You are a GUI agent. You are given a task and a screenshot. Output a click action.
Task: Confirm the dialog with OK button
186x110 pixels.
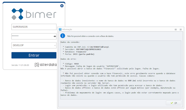click(x=173, y=103)
